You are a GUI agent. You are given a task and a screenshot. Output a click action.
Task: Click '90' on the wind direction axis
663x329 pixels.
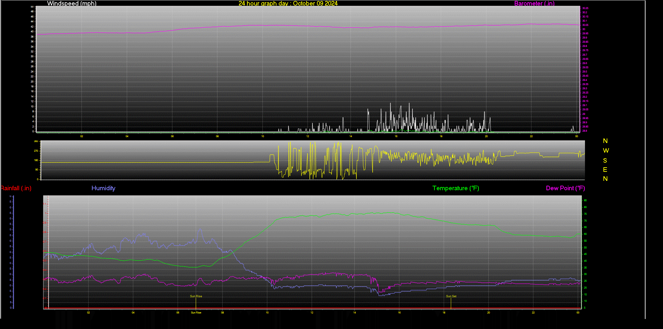37,170
